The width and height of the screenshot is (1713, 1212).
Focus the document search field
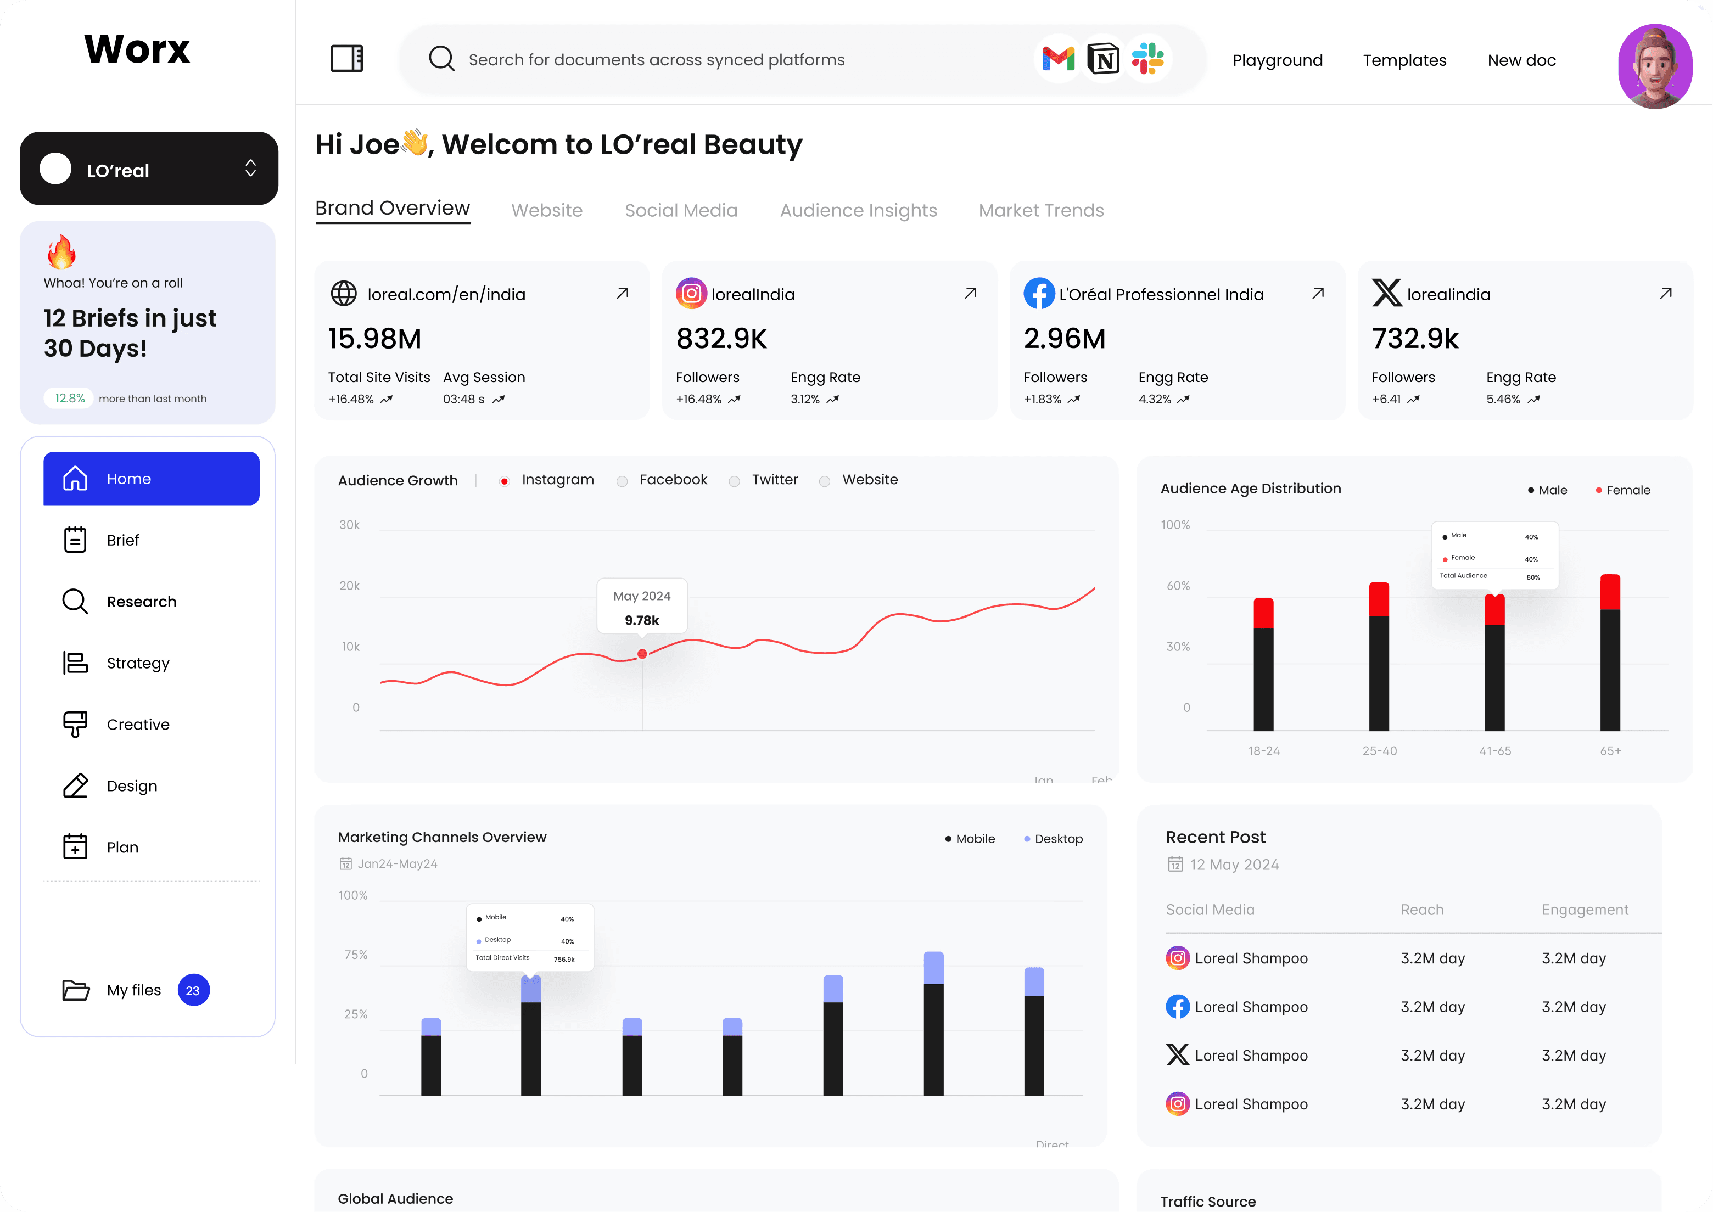[802, 59]
